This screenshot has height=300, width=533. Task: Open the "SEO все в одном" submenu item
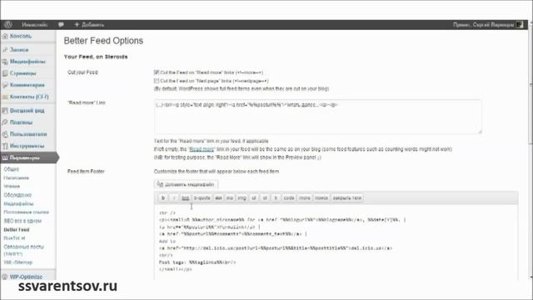coord(22,221)
